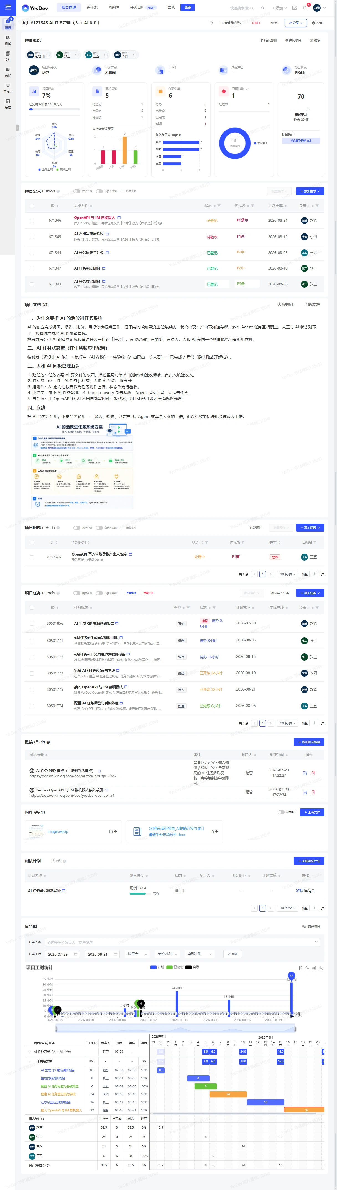337x1190 pixels.
Task: Click the checkbox-todo icon in header
Action: pyautogui.click(x=295, y=8)
